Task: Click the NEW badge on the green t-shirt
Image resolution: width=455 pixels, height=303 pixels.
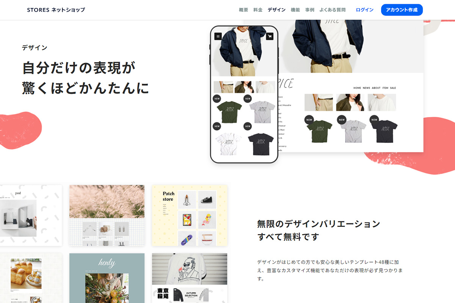Action: point(309,120)
